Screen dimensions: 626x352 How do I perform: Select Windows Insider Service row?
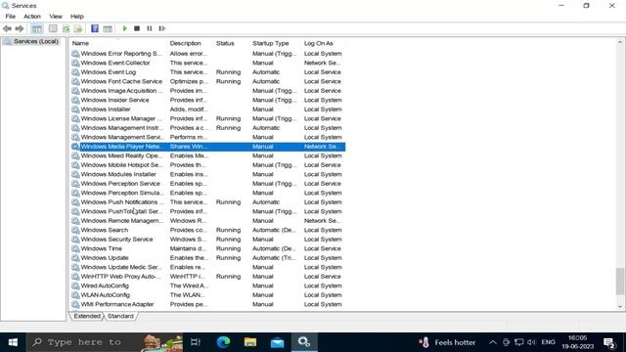(x=208, y=100)
